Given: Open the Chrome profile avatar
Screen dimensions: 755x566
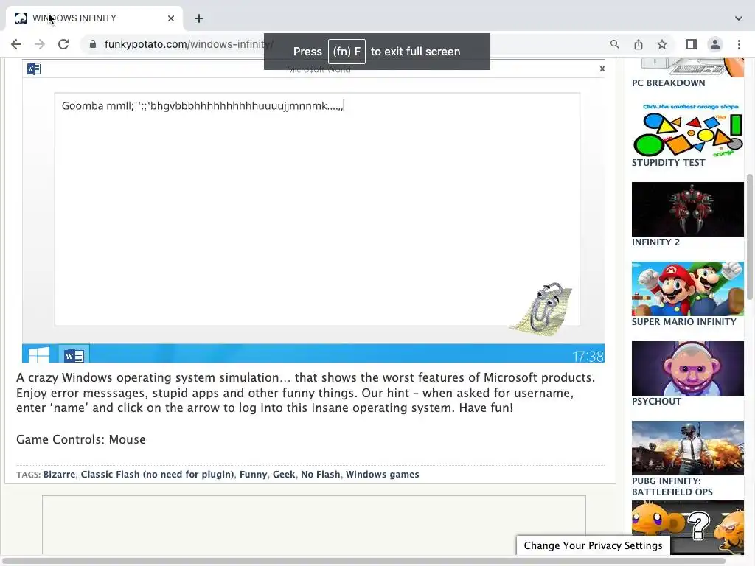Looking at the screenshot, I should point(715,44).
